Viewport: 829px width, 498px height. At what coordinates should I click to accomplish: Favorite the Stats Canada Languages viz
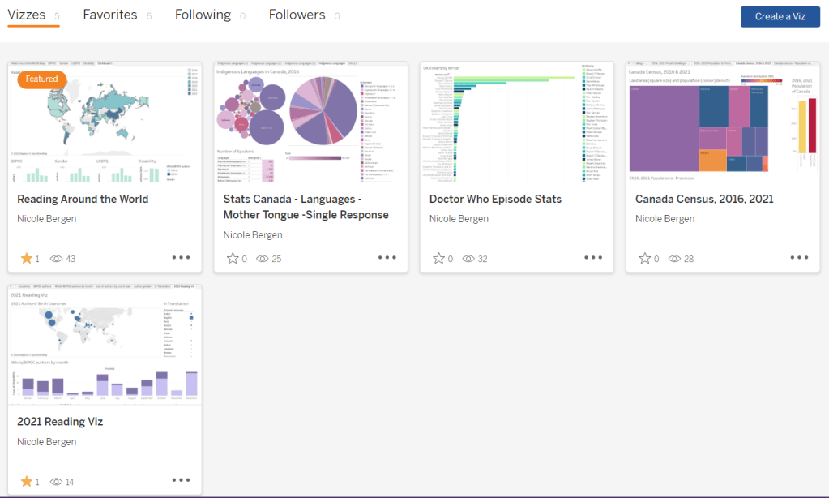pos(233,259)
